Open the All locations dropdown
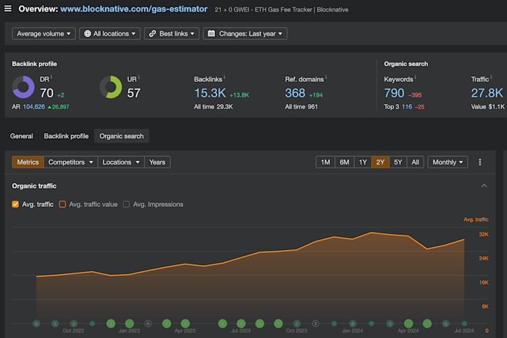The image size is (507, 338). click(x=110, y=34)
